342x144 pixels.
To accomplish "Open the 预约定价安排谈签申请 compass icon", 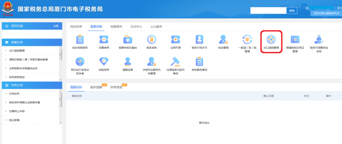I will 80,62.
